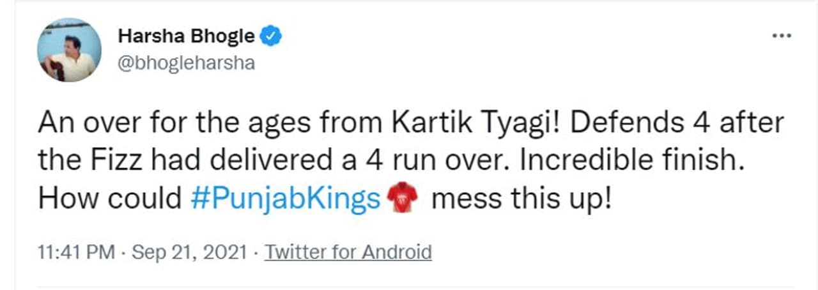Click the words How could
Image resolution: width=818 pixels, height=290 pixels.
110,199
